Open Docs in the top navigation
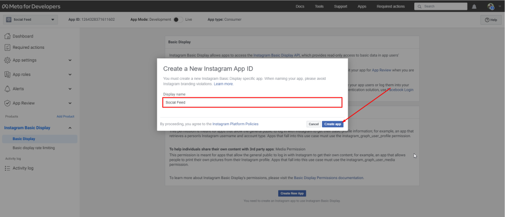The height and width of the screenshot is (217, 505). tap(300, 6)
